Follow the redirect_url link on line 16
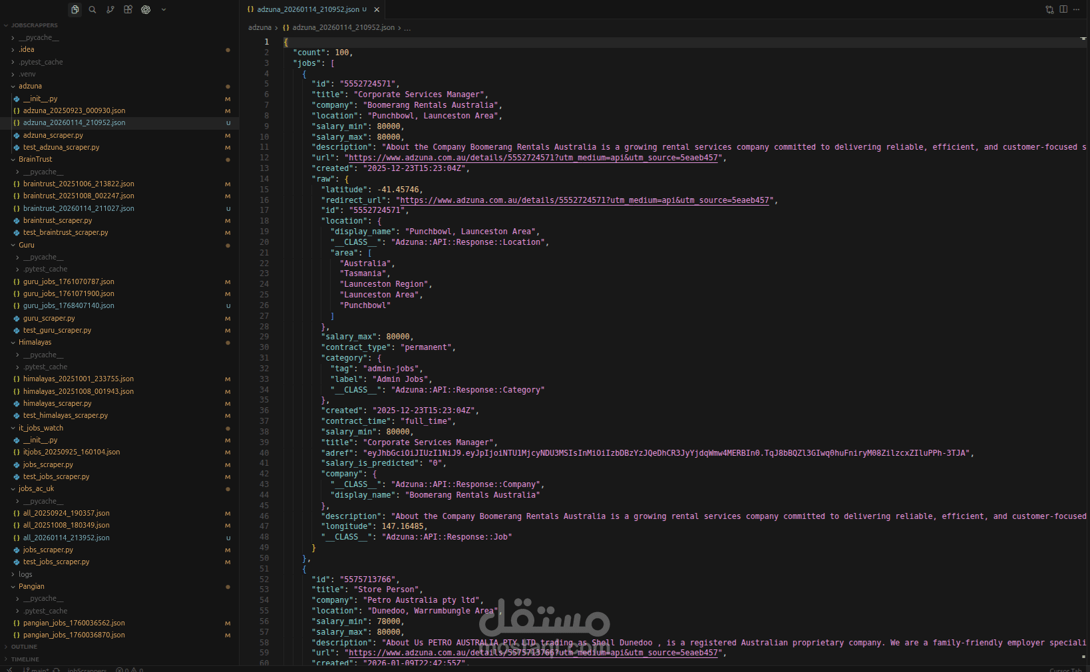The height and width of the screenshot is (672, 1090). (x=584, y=200)
